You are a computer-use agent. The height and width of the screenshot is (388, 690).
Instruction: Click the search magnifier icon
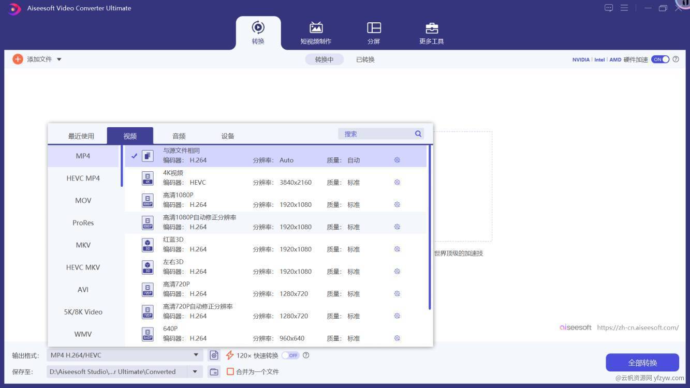(x=418, y=134)
